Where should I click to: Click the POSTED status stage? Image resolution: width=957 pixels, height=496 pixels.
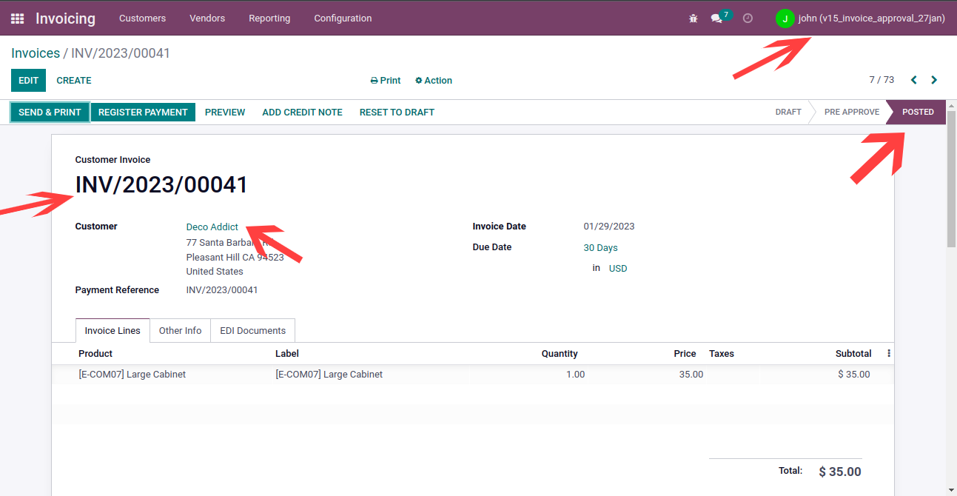918,113
